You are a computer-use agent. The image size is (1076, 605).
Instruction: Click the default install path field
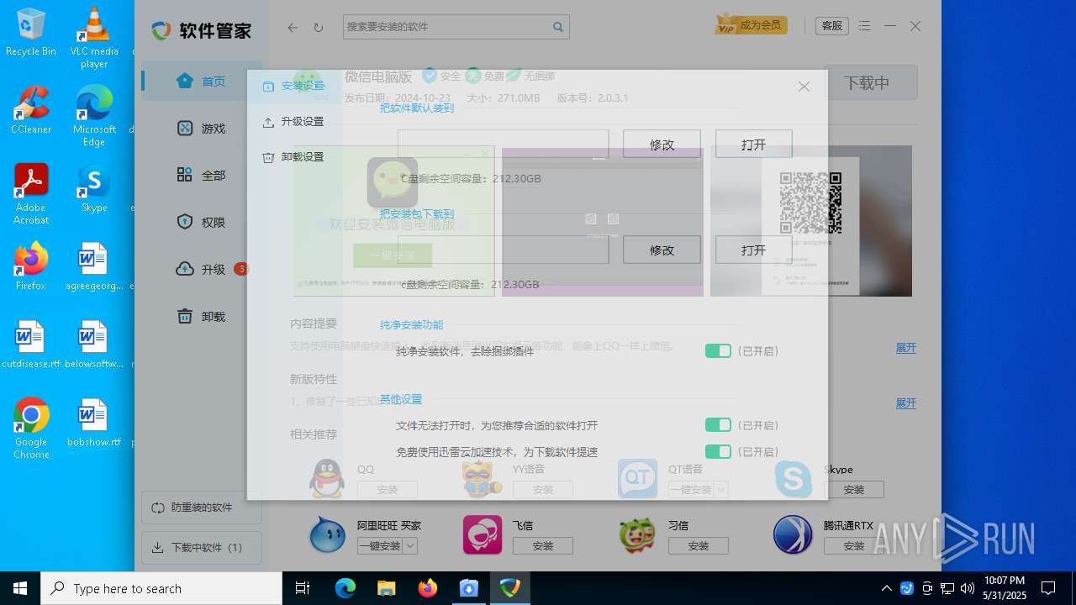(503, 145)
